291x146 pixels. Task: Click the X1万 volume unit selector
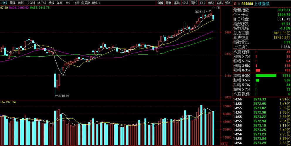(x=224, y=144)
